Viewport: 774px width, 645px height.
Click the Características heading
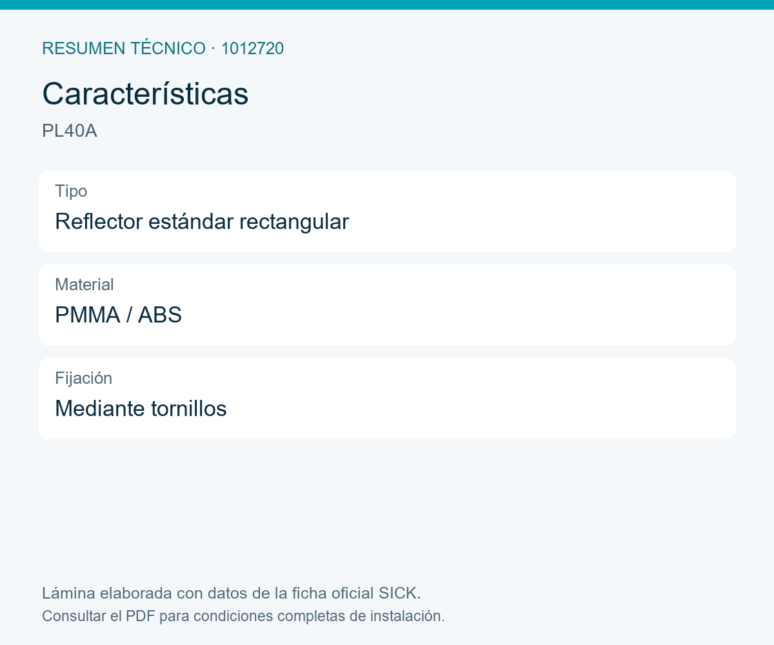point(145,94)
